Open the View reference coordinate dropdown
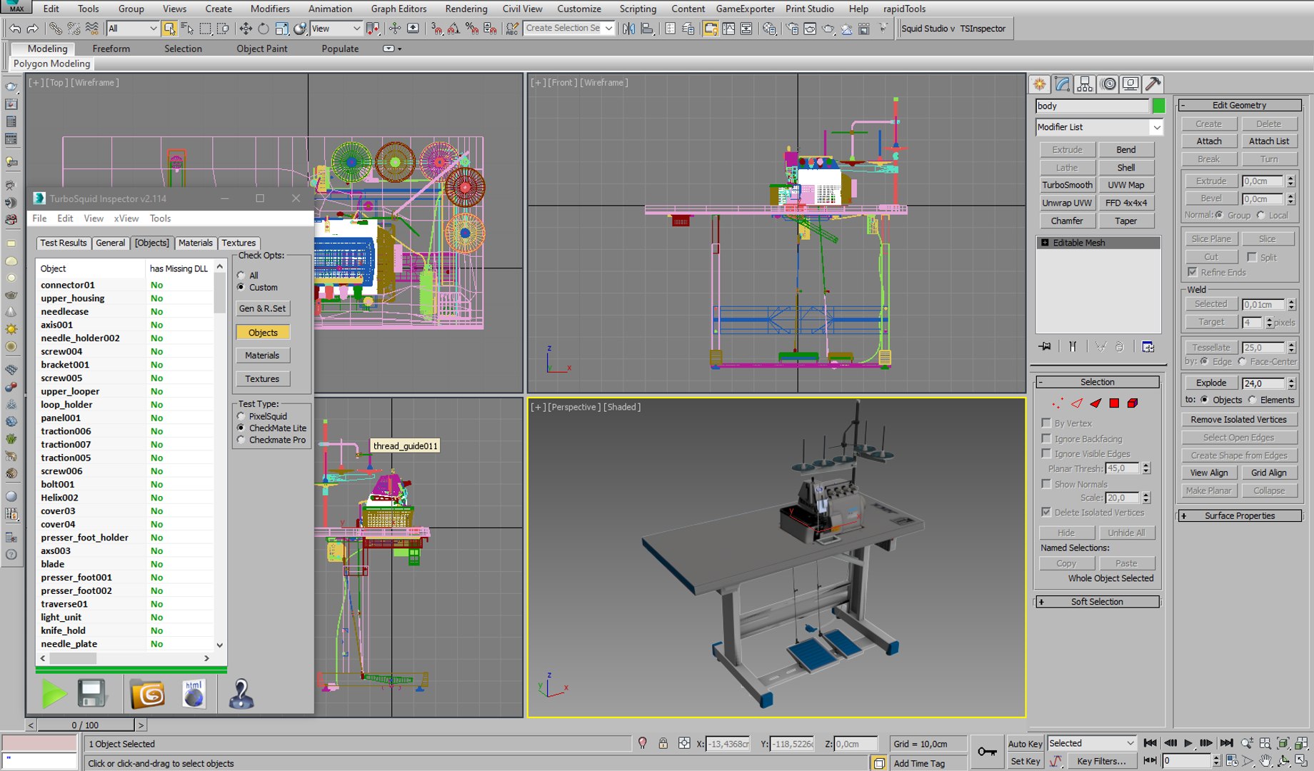The height and width of the screenshot is (771, 1314). (x=336, y=29)
